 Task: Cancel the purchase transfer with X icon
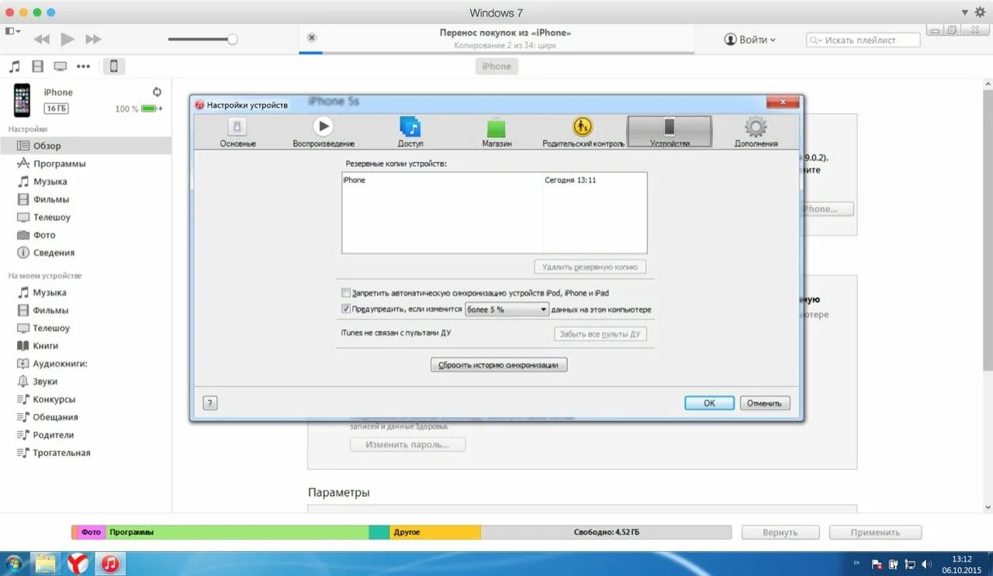(311, 37)
